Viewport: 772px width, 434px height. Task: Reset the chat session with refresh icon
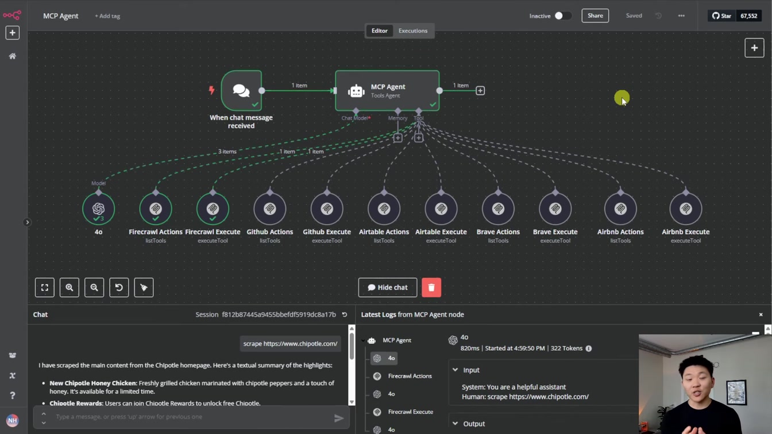[345, 315]
